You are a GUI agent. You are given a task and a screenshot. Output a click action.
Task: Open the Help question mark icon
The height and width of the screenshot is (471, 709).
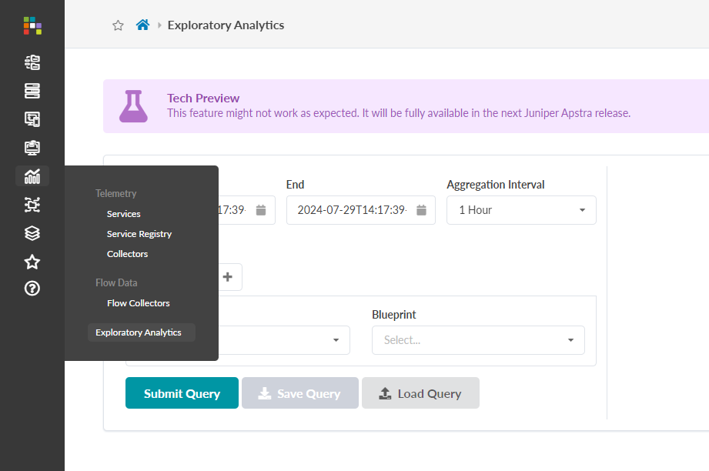tap(32, 289)
